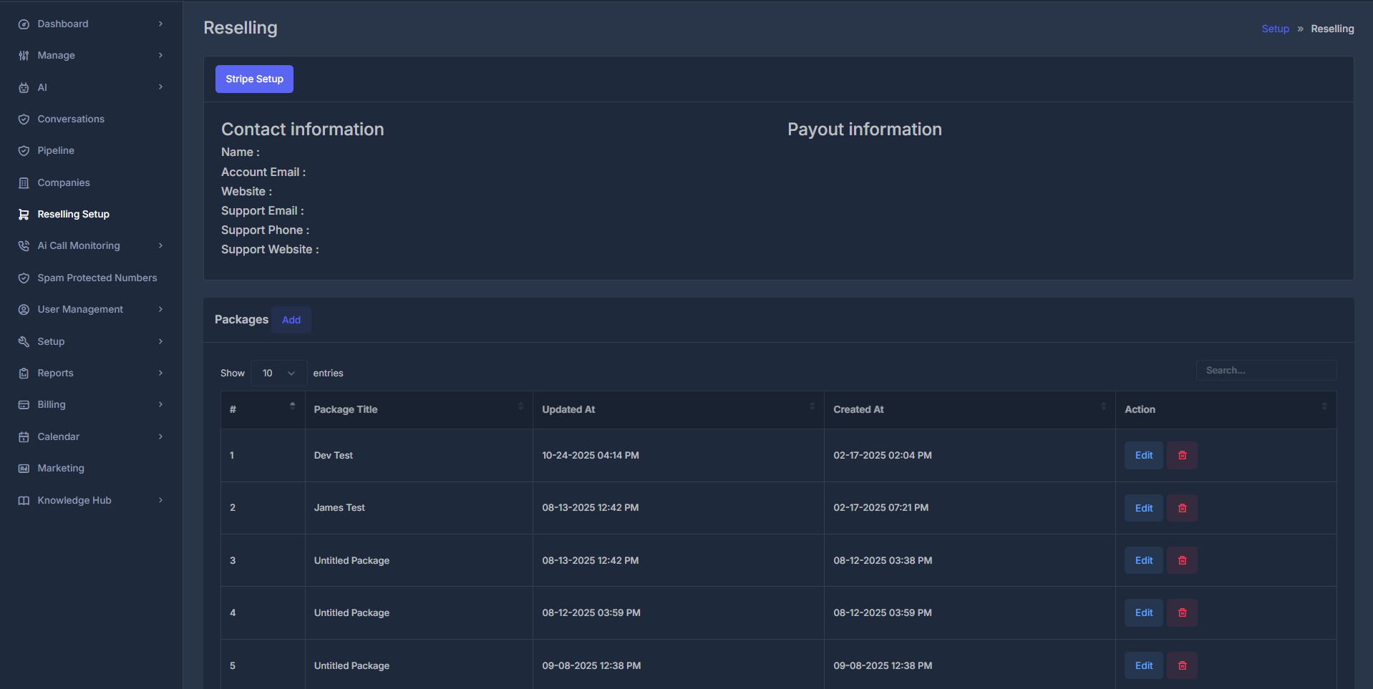Image resolution: width=1373 pixels, height=689 pixels.
Task: Open the entries count dropdown showing 10
Action: [x=278, y=373]
